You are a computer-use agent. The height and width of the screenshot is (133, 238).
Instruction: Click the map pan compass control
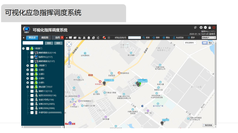tap(69, 44)
